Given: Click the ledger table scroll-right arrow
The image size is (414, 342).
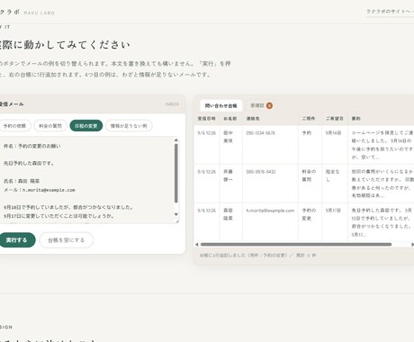Looking at the screenshot, I should click(412, 245).
